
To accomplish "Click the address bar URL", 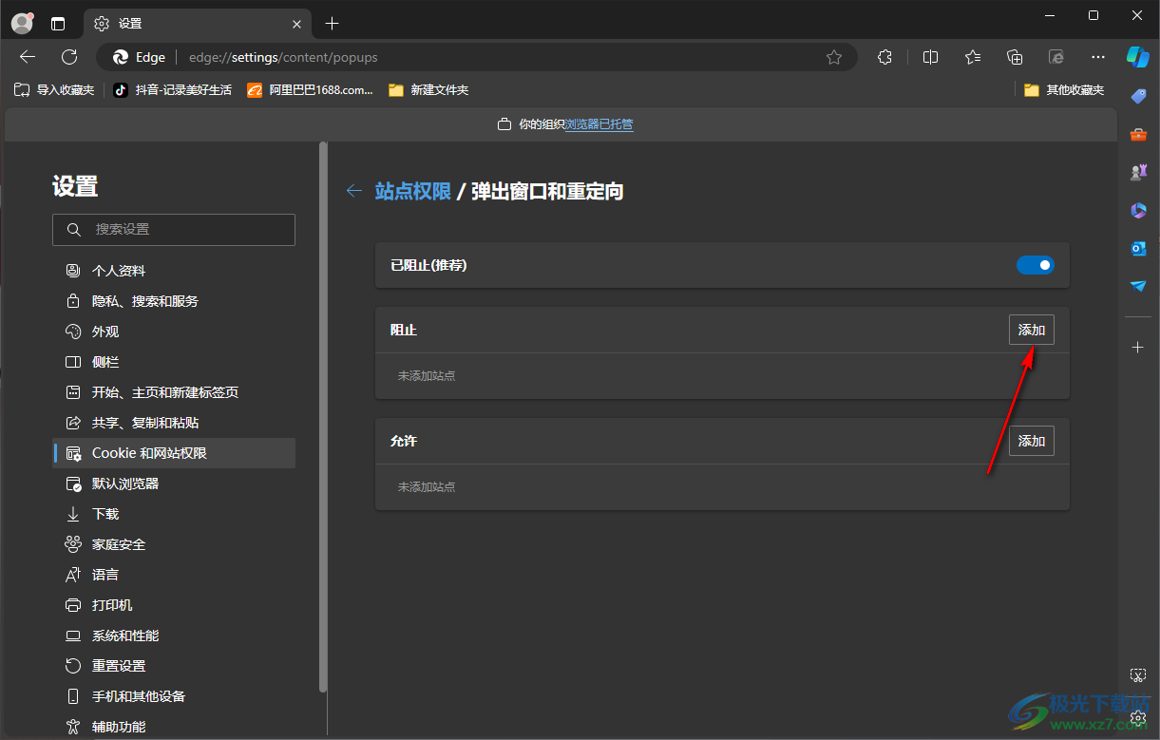I will (283, 57).
